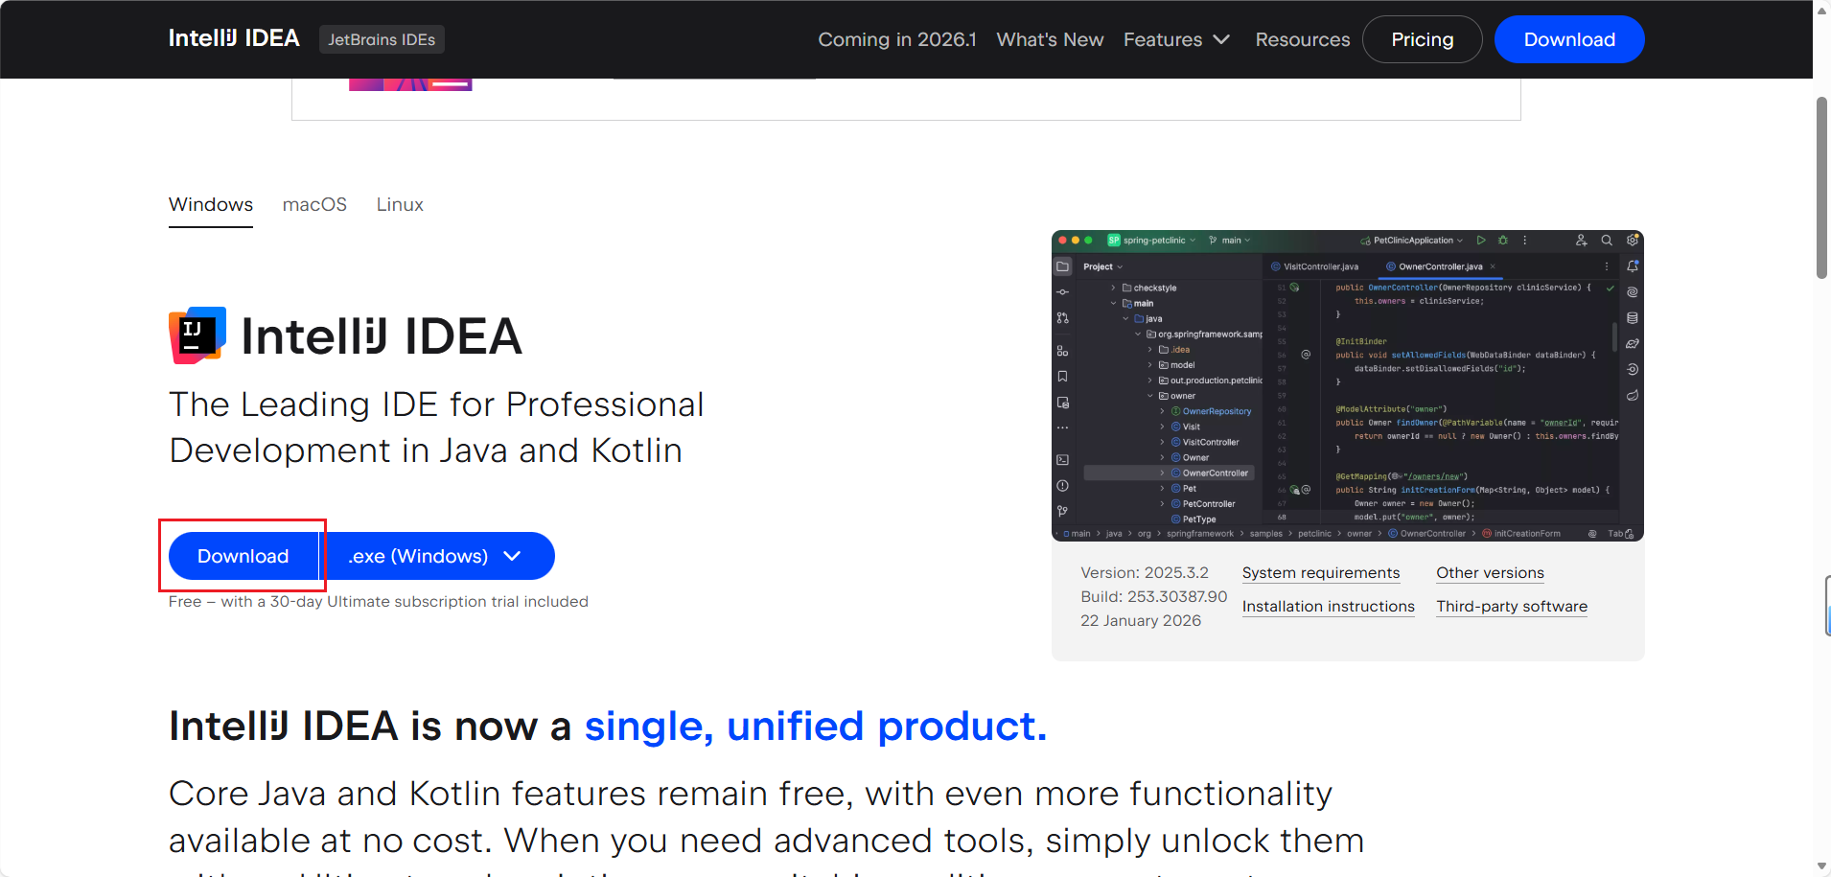Image resolution: width=1831 pixels, height=877 pixels.
Task: Open the Other versions link
Action: [x=1490, y=573]
